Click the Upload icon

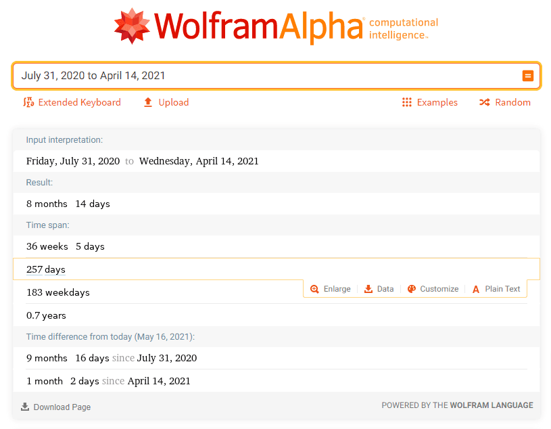click(x=147, y=102)
